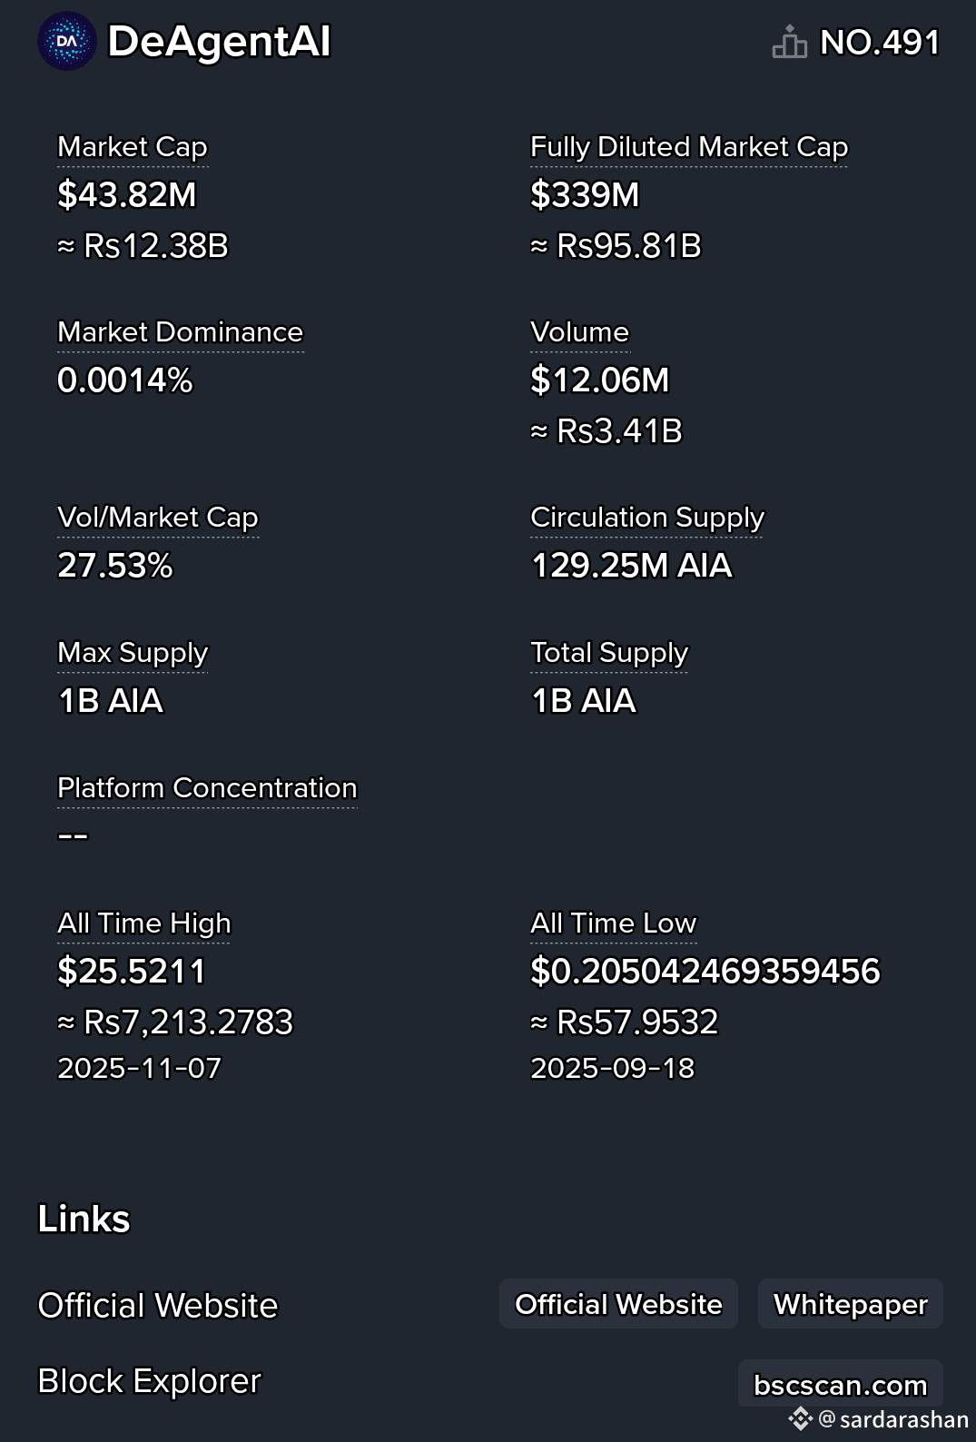Tap the Total Supply label
Viewport: 976px width, 1442px height.
click(609, 653)
